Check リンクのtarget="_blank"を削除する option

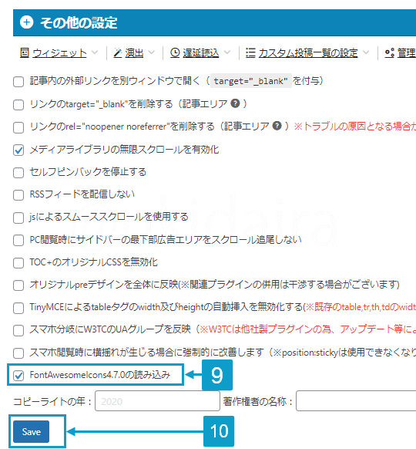pyautogui.click(x=18, y=105)
